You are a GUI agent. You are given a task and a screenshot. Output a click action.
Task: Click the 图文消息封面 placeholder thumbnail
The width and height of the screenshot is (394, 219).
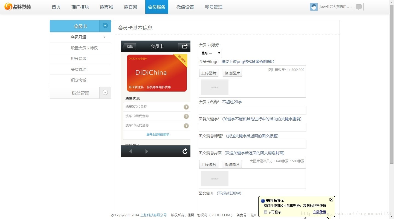[x=215, y=178]
